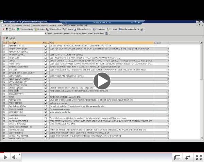Expand the second toolbar overflow arrow
Image resolution: width=204 pixels, height=162 pixels.
(x=109, y=34)
